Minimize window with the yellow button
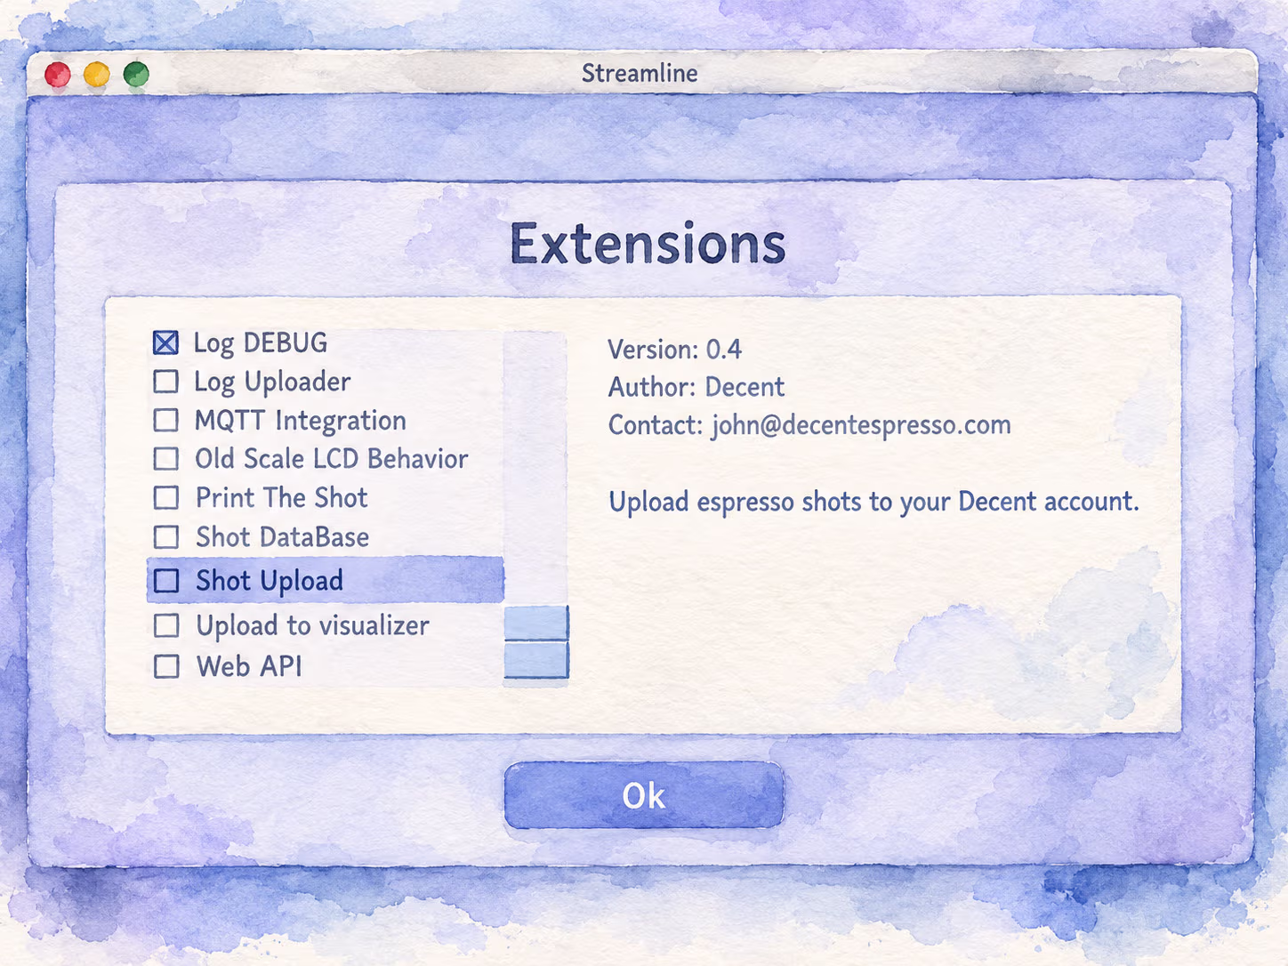 (x=97, y=75)
